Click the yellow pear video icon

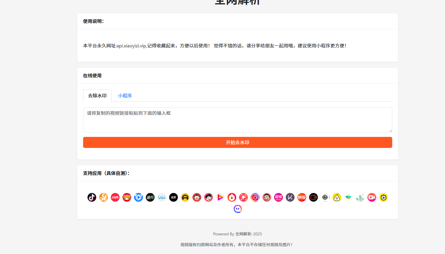337,197
